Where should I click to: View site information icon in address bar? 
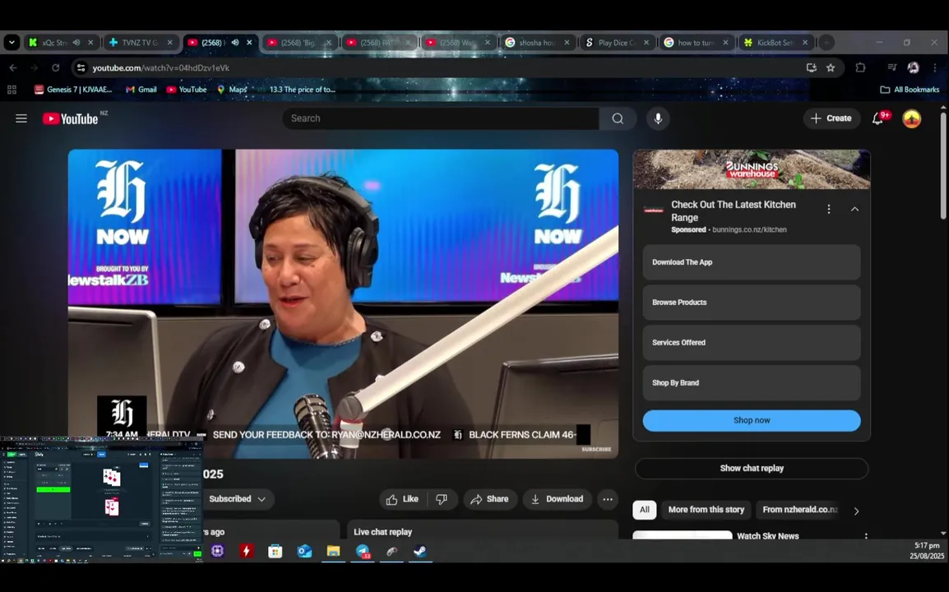click(x=81, y=67)
